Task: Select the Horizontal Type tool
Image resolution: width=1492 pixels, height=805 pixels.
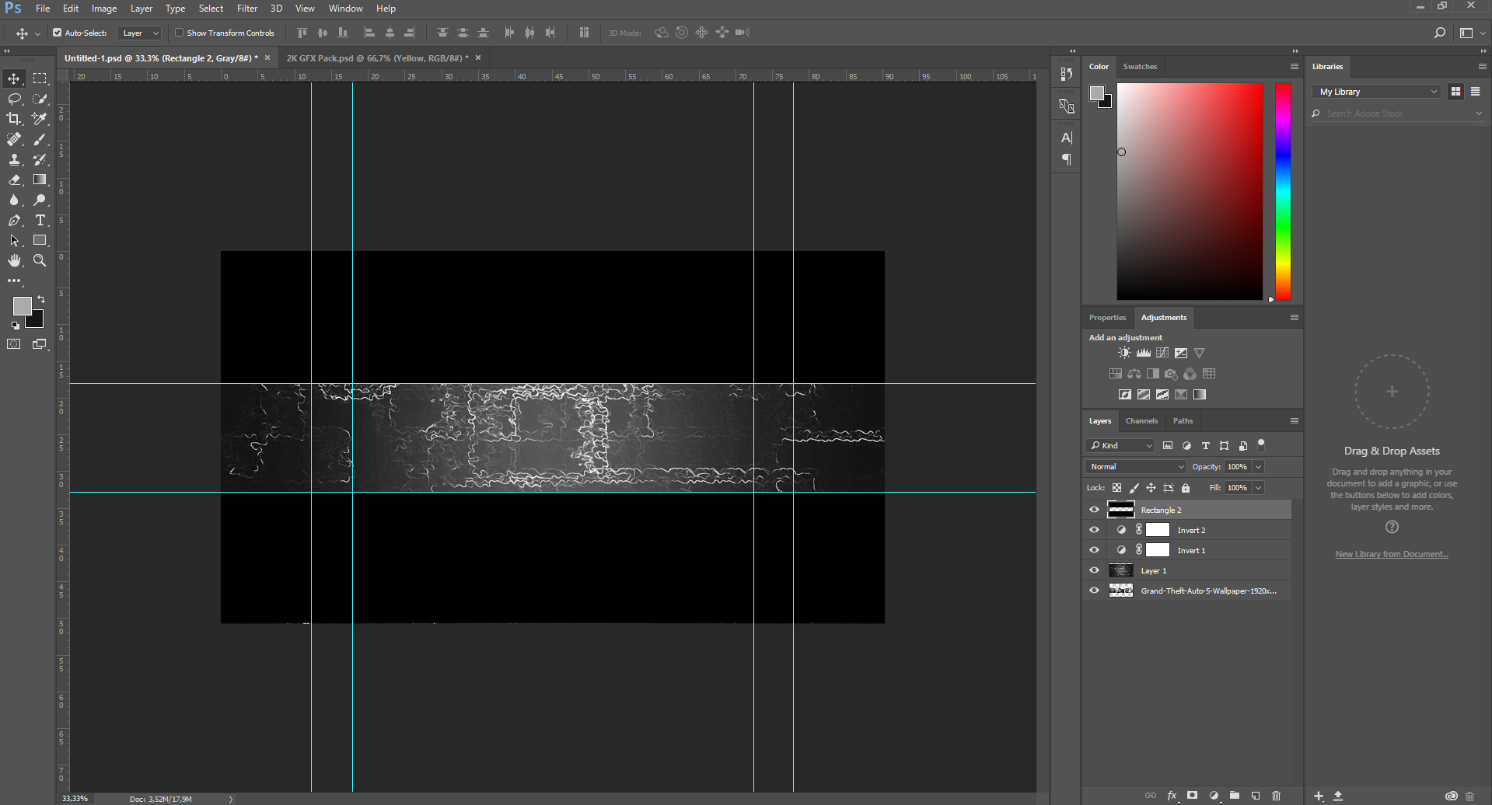Action: [x=40, y=220]
